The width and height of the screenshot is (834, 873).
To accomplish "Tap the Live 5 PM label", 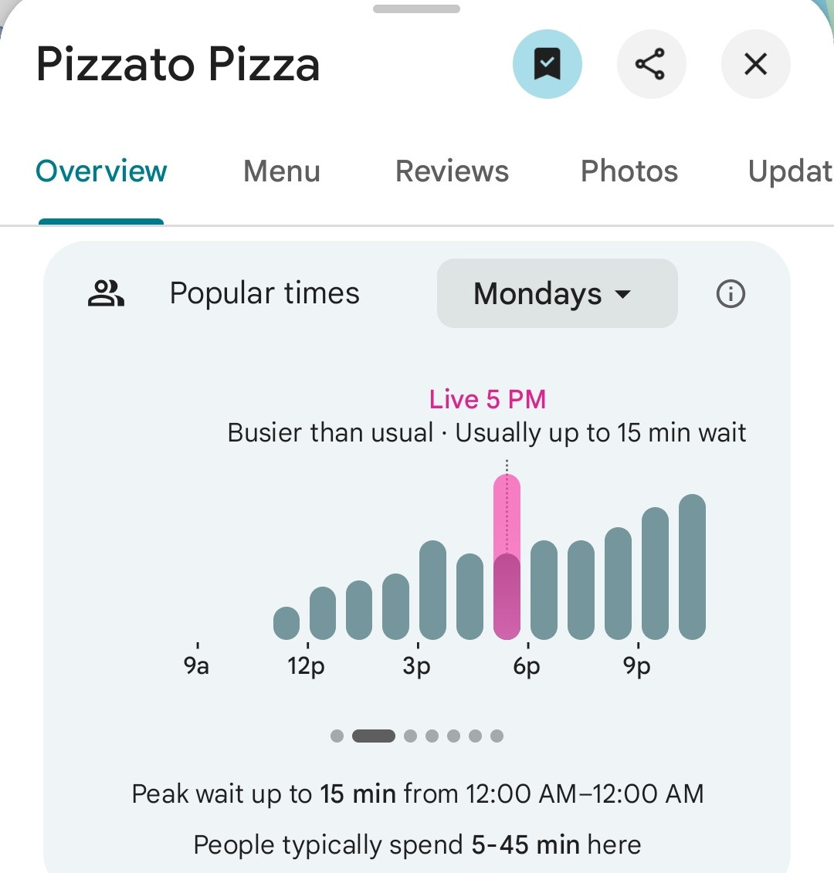I will point(487,399).
